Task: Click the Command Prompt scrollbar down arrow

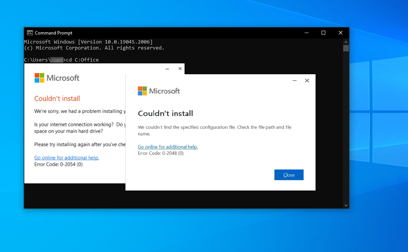Action: (346, 205)
